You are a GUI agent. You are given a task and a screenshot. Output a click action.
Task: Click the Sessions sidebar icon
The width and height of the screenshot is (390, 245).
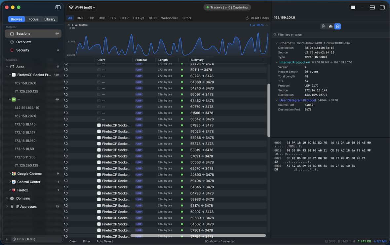coord(12,34)
